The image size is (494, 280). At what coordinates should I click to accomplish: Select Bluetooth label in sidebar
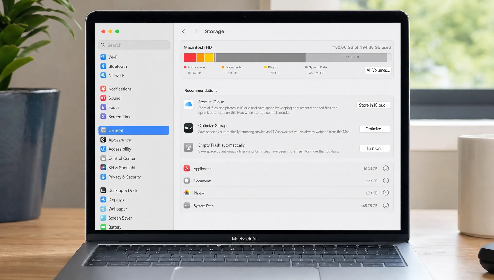[x=118, y=66]
